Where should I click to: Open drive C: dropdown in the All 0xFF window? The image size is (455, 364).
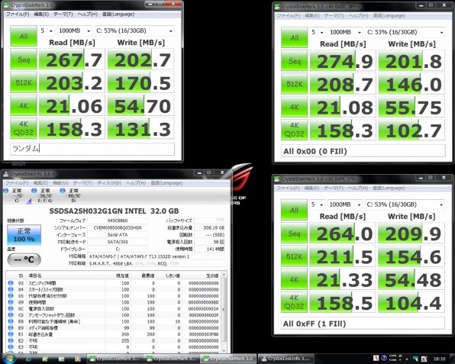405,205
